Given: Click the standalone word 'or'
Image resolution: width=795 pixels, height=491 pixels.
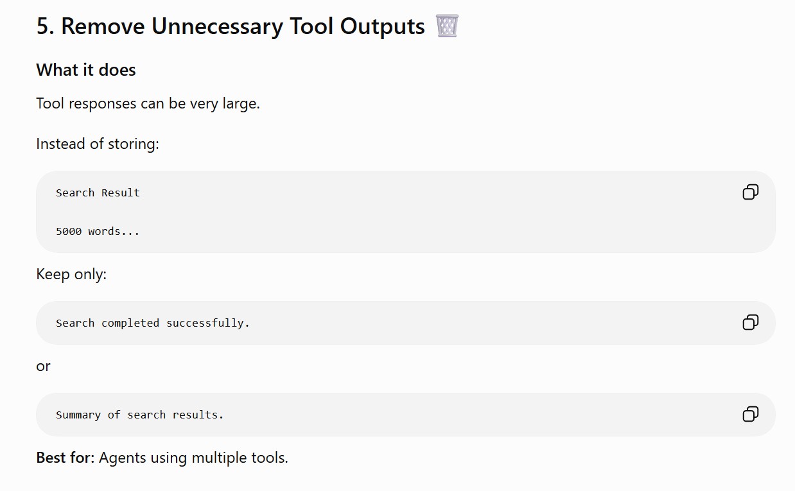Looking at the screenshot, I should tap(44, 366).
